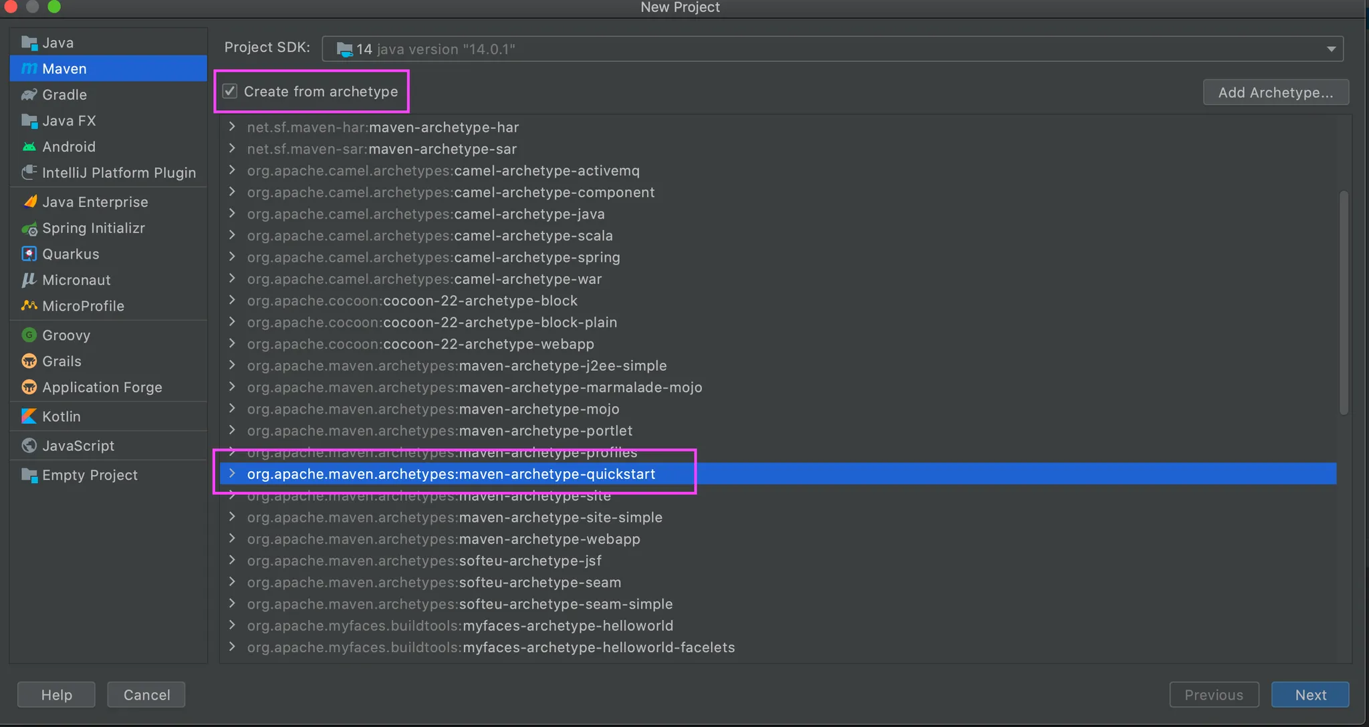1369x727 pixels.
Task: Select JavaScript project type
Action: 78,446
